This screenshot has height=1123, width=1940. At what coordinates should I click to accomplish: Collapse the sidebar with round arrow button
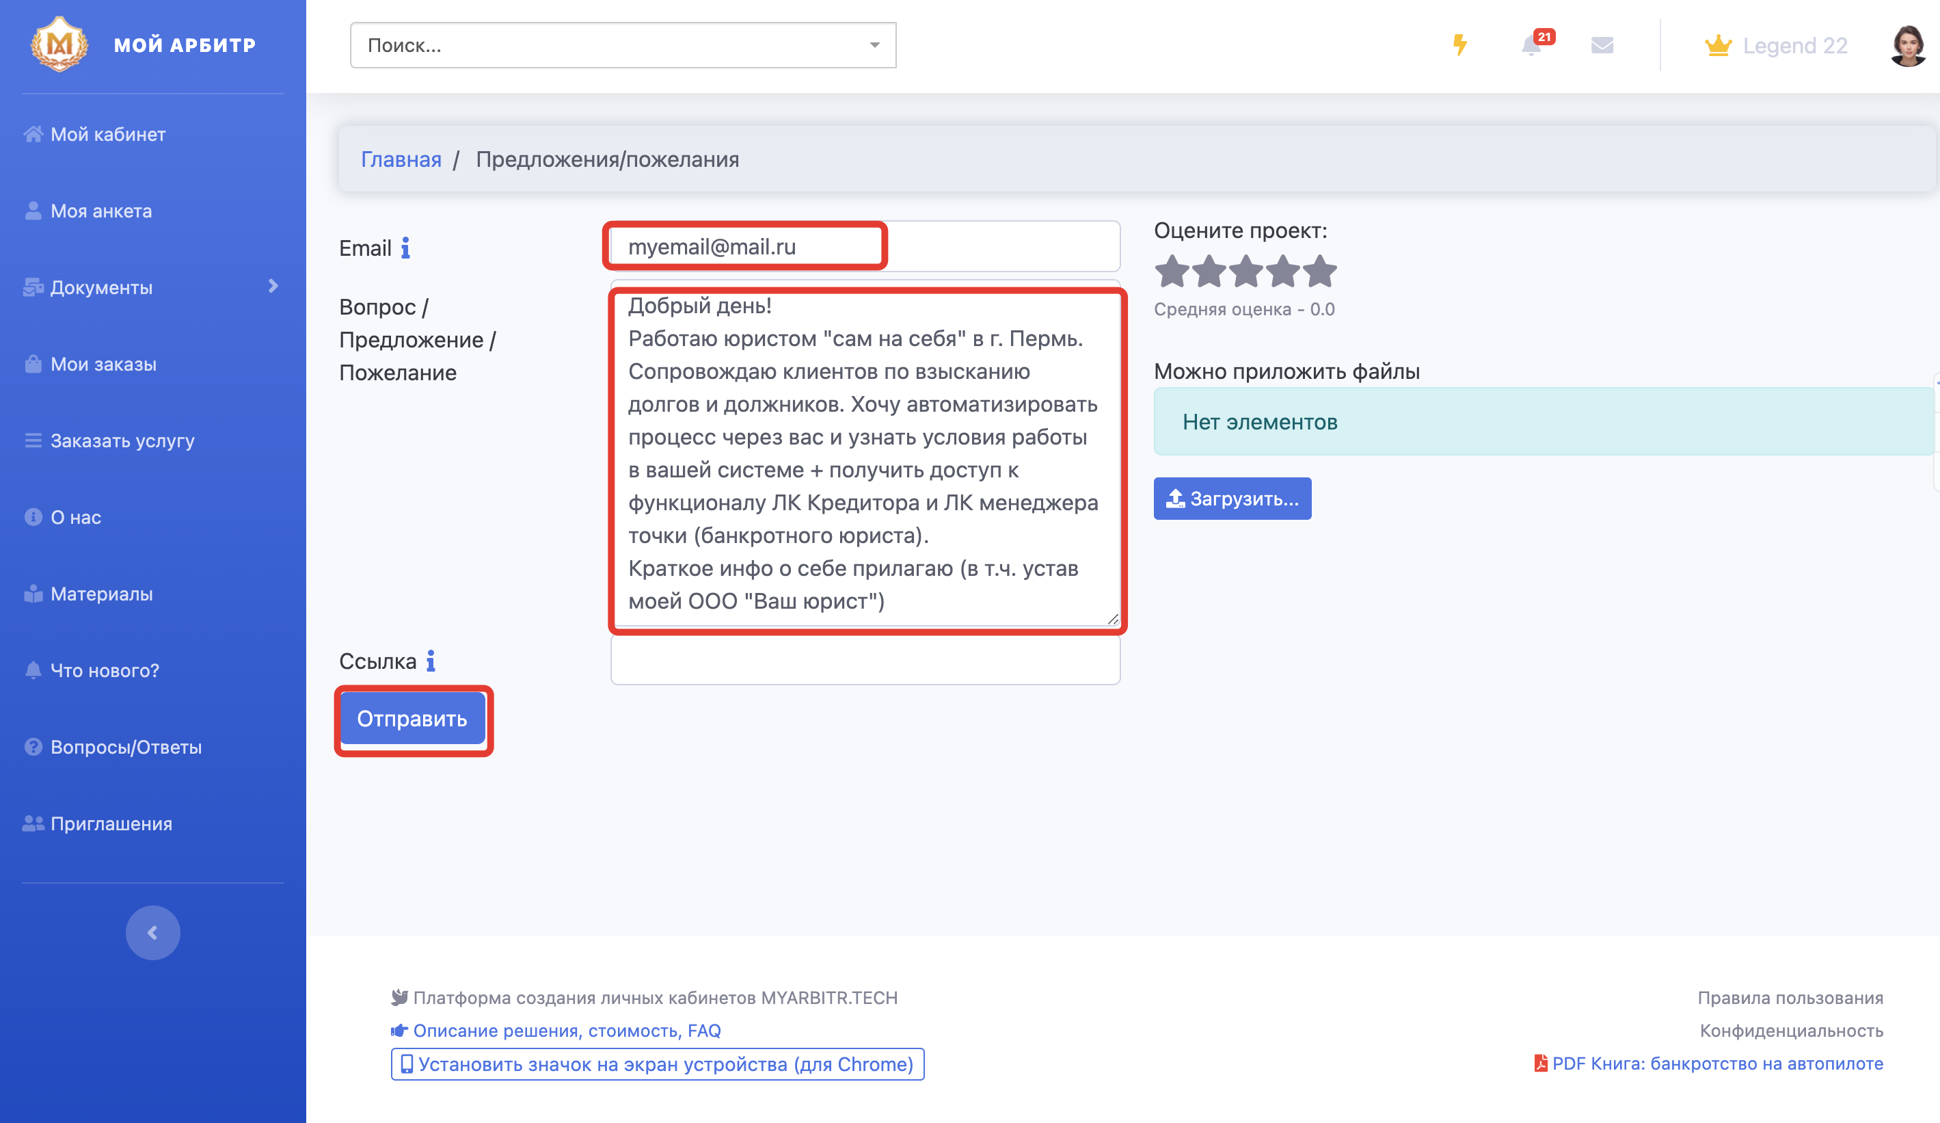(152, 933)
